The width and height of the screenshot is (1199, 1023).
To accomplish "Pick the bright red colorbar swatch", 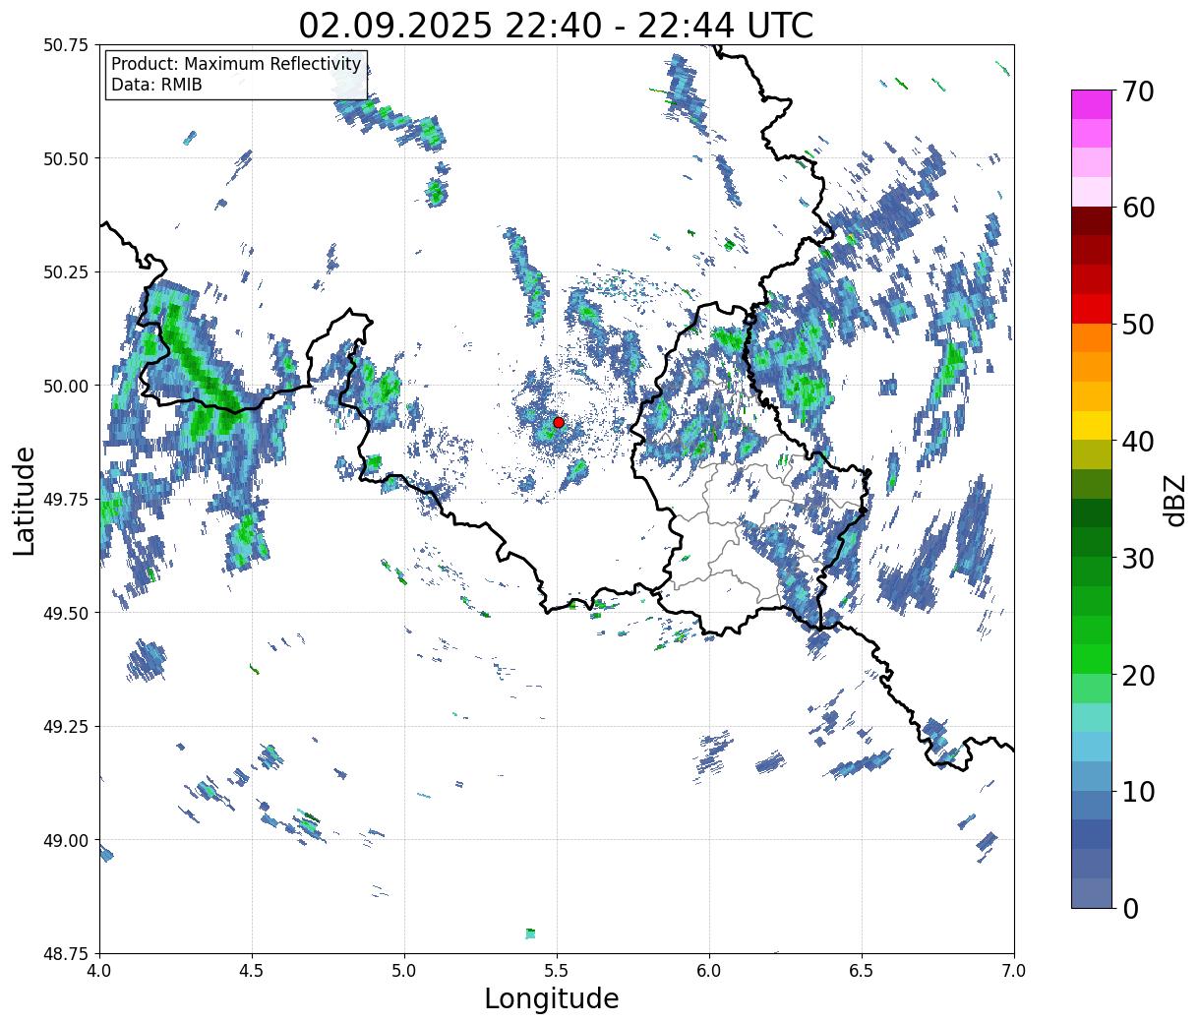I will point(1092,308).
